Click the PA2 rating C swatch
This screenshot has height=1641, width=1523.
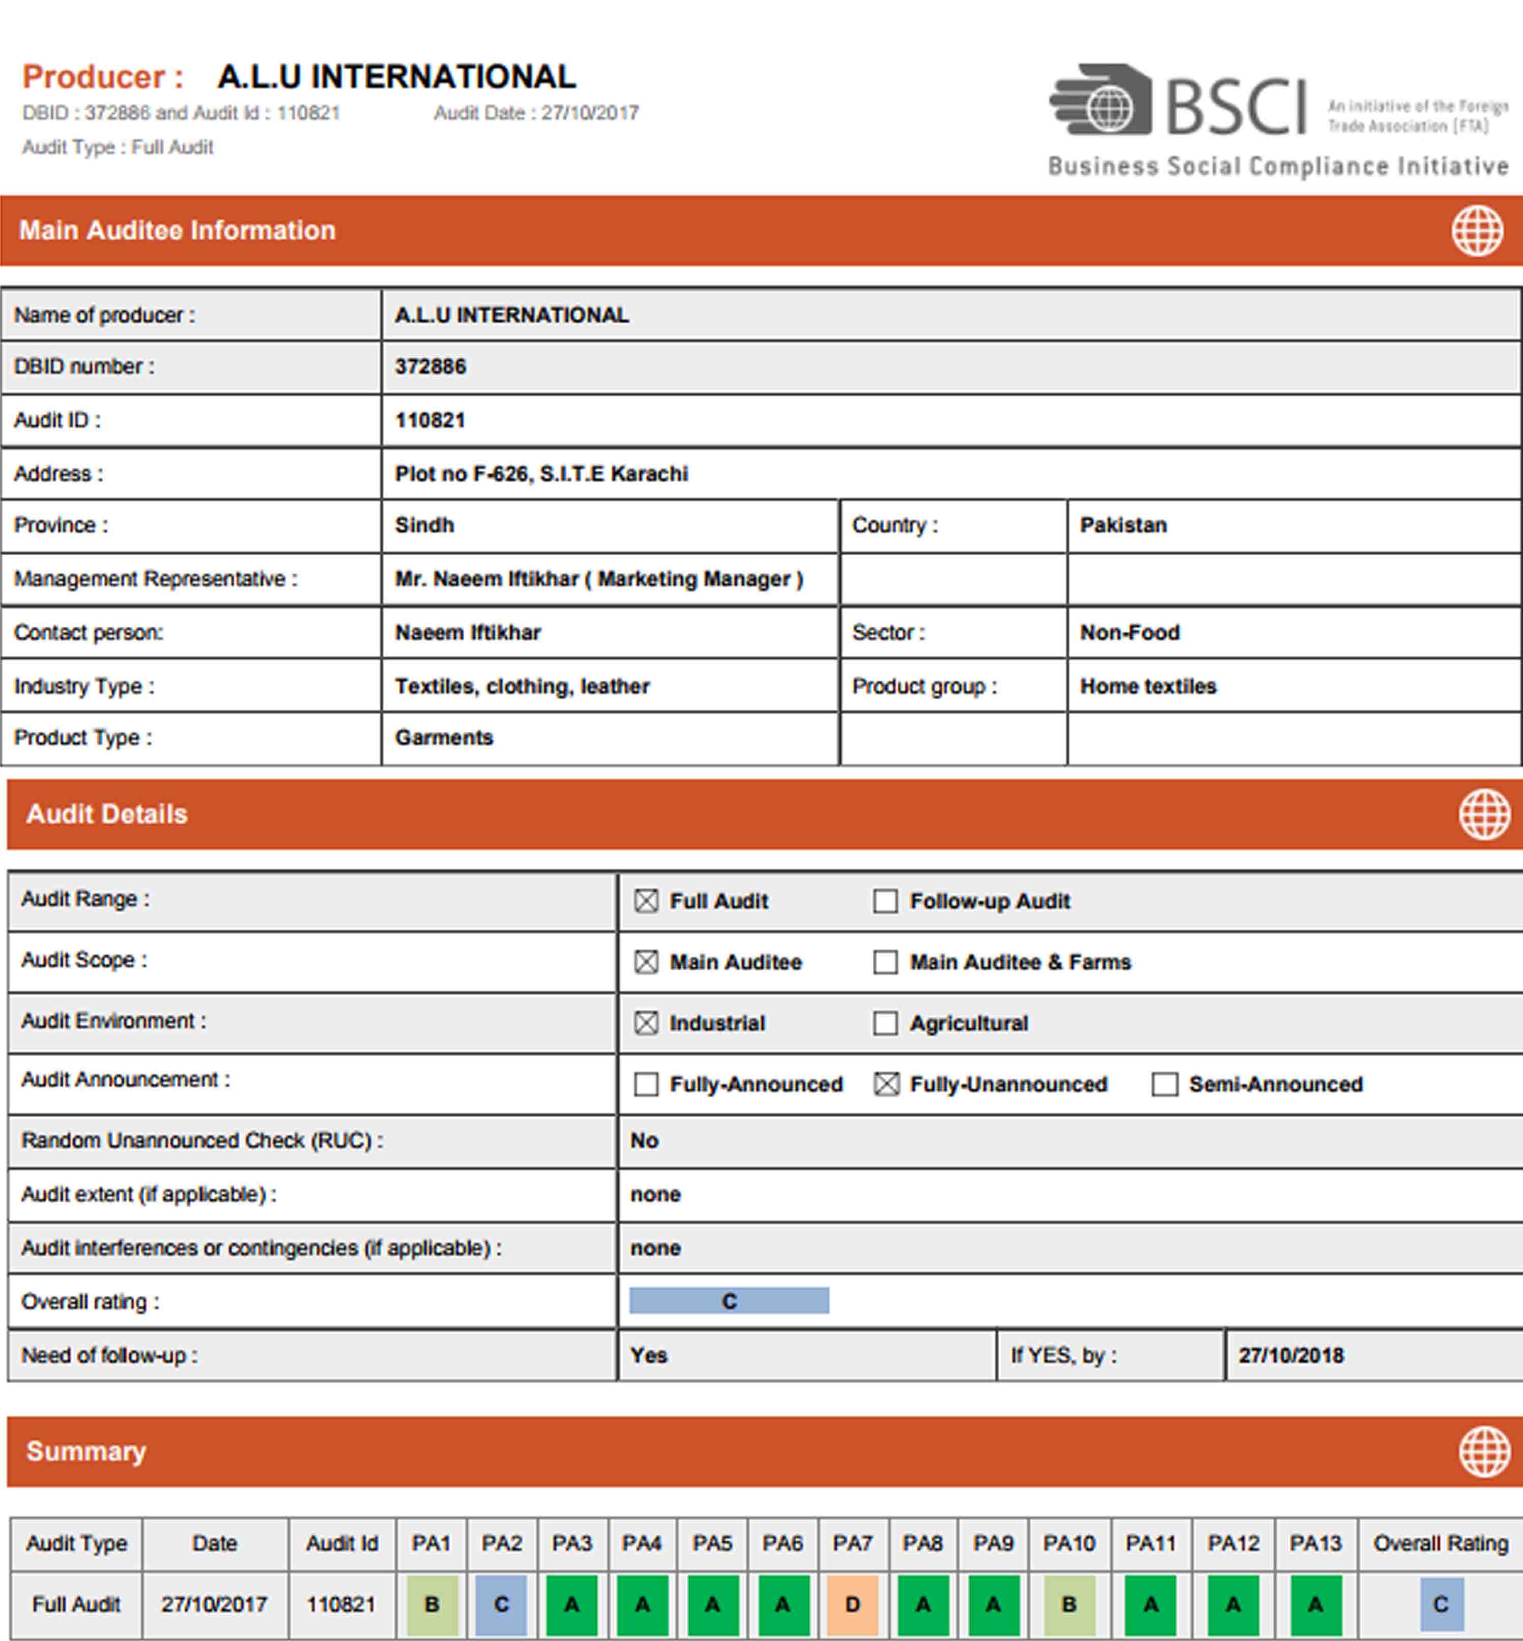(x=501, y=1605)
